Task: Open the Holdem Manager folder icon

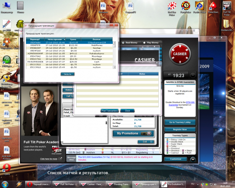Action: (227, 25)
